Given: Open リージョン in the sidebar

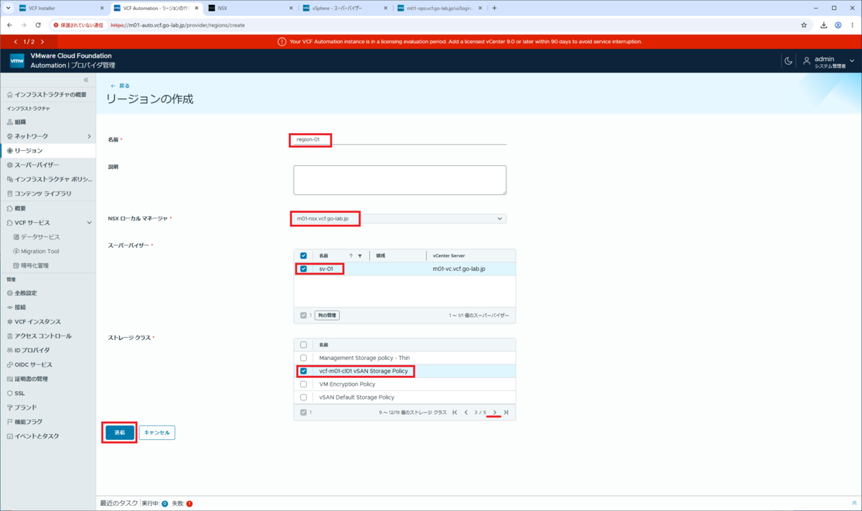Looking at the screenshot, I should click(x=29, y=151).
